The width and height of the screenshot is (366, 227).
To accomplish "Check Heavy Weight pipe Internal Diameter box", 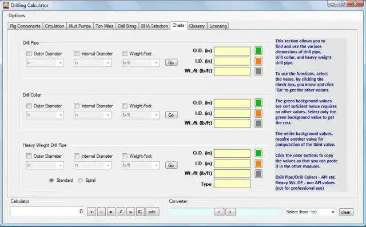I will 77,156.
